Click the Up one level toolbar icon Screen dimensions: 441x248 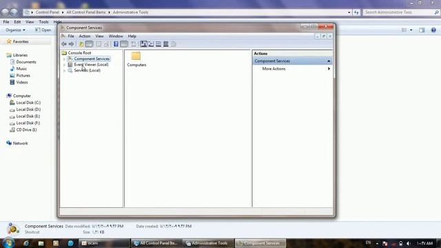click(81, 44)
